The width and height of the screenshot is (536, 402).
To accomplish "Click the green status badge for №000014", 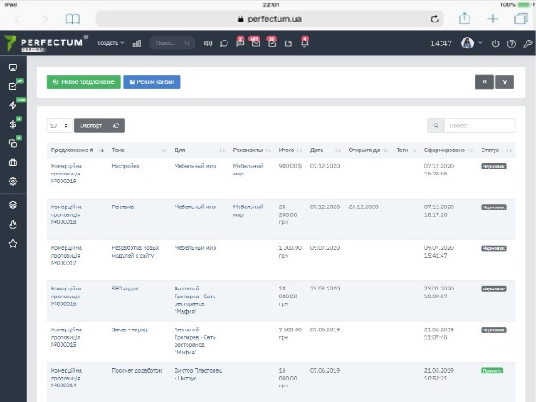I will click(x=492, y=371).
